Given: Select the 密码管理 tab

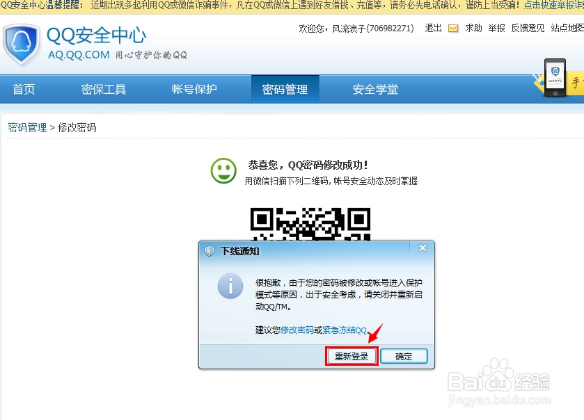Looking at the screenshot, I should [285, 89].
